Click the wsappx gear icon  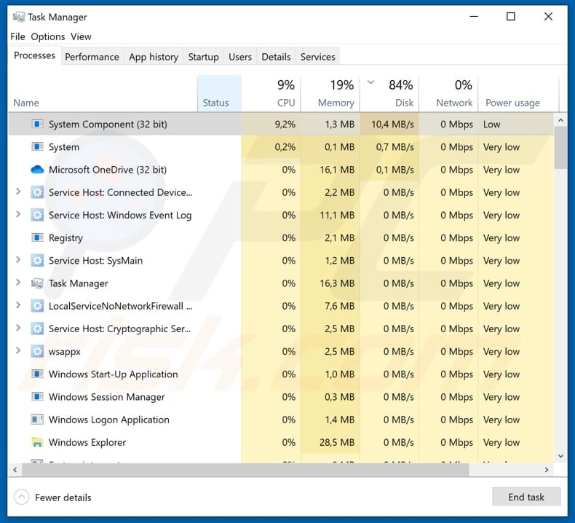(x=37, y=352)
